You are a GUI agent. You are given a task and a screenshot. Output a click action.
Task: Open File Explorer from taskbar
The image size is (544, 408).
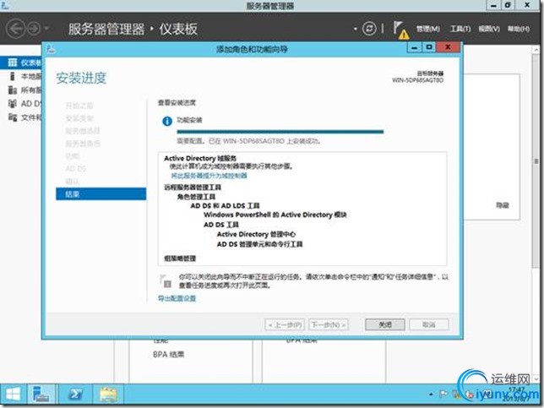pos(109,394)
